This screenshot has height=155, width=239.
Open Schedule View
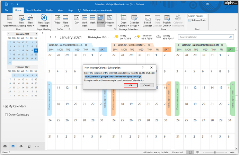click(x=110, y=21)
